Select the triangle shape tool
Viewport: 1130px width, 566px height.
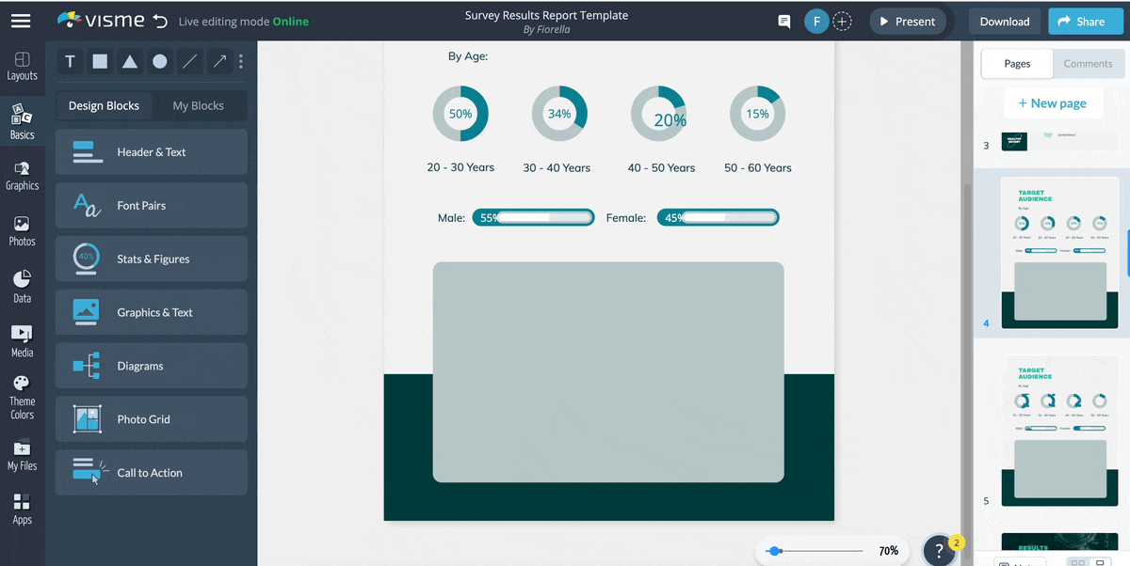[x=130, y=61]
